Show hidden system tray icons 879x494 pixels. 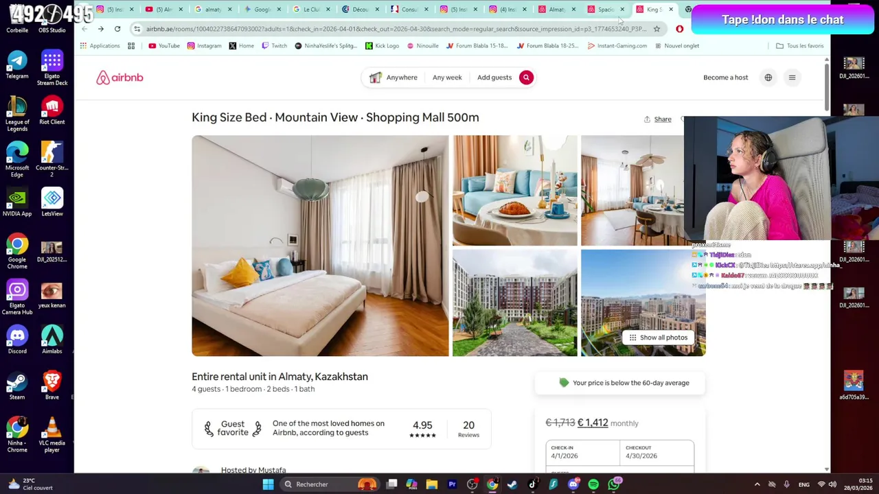pos(757,484)
